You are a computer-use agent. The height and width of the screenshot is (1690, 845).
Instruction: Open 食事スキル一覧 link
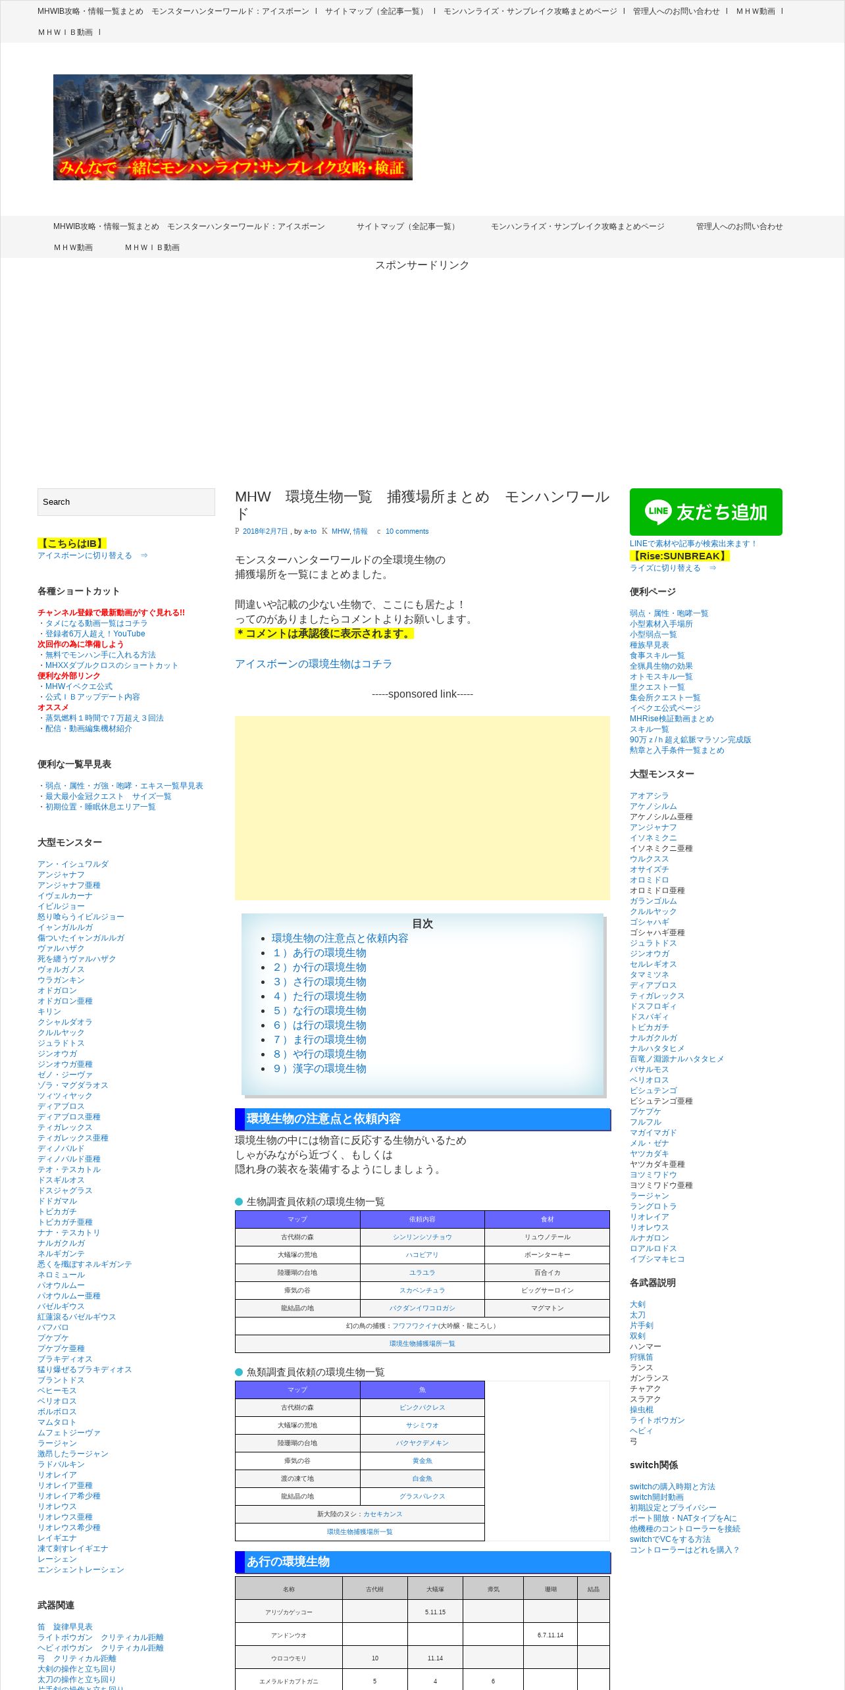point(657,655)
